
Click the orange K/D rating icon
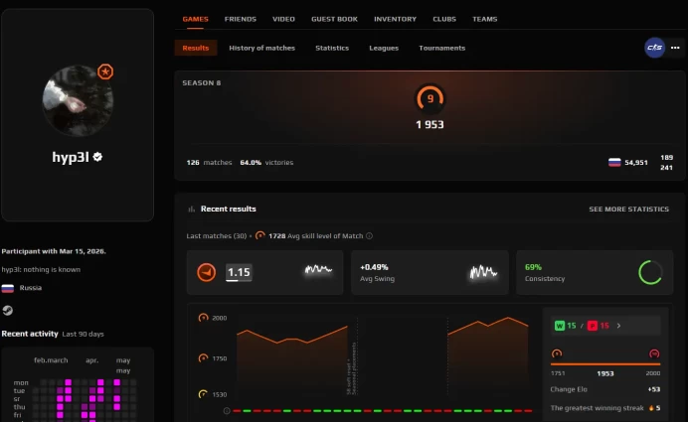pyautogui.click(x=206, y=272)
